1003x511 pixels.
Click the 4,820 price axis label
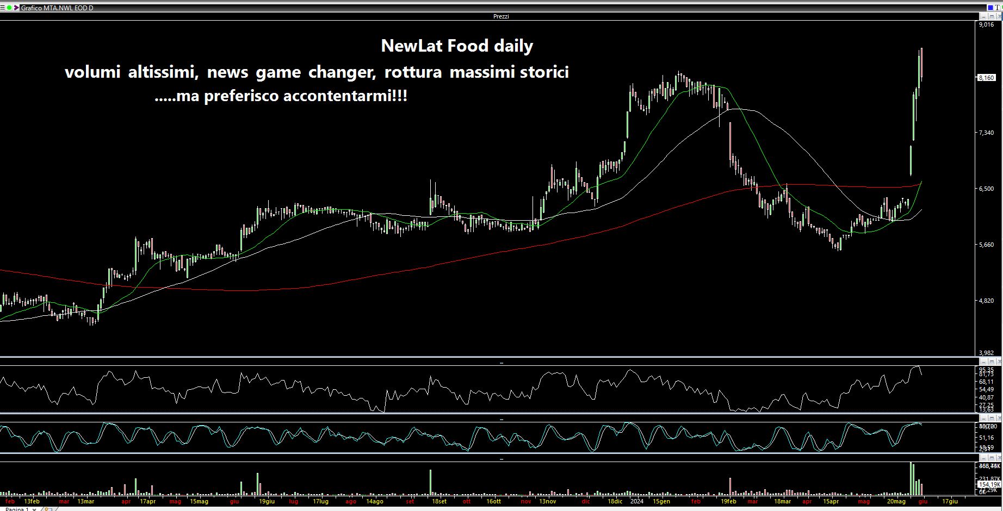coord(986,301)
